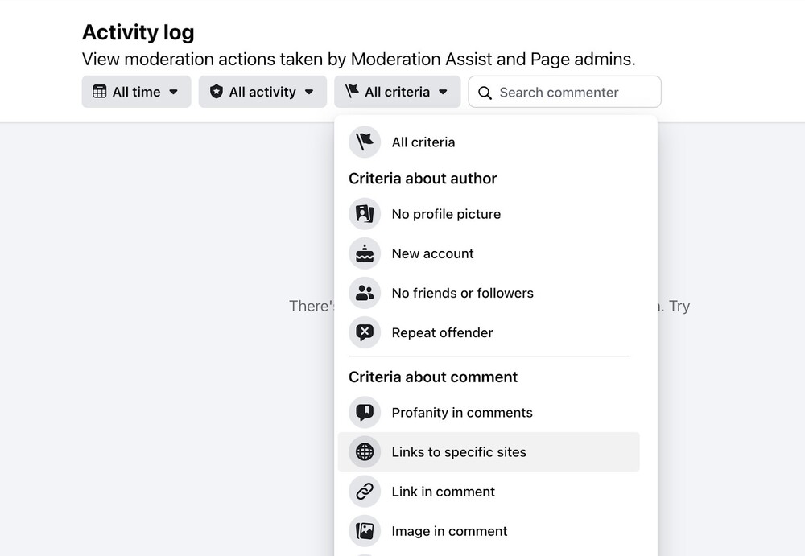Viewport: 805px width, 556px height.
Task: Collapse the All criteria dropdown arrow
Action: (x=443, y=92)
